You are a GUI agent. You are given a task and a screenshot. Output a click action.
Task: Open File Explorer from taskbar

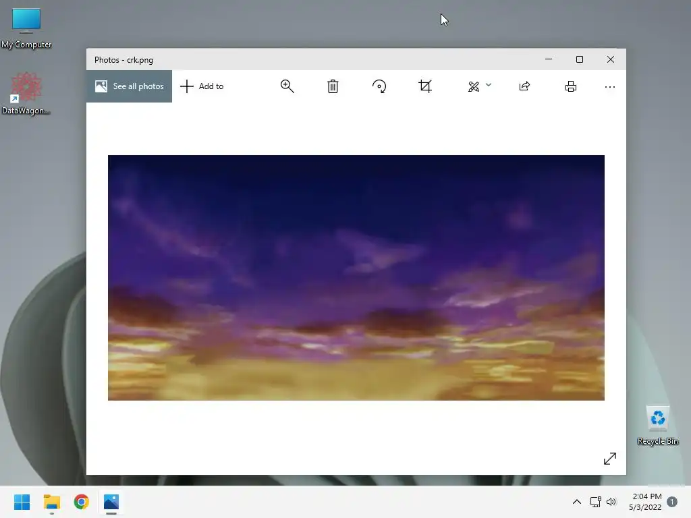click(51, 502)
